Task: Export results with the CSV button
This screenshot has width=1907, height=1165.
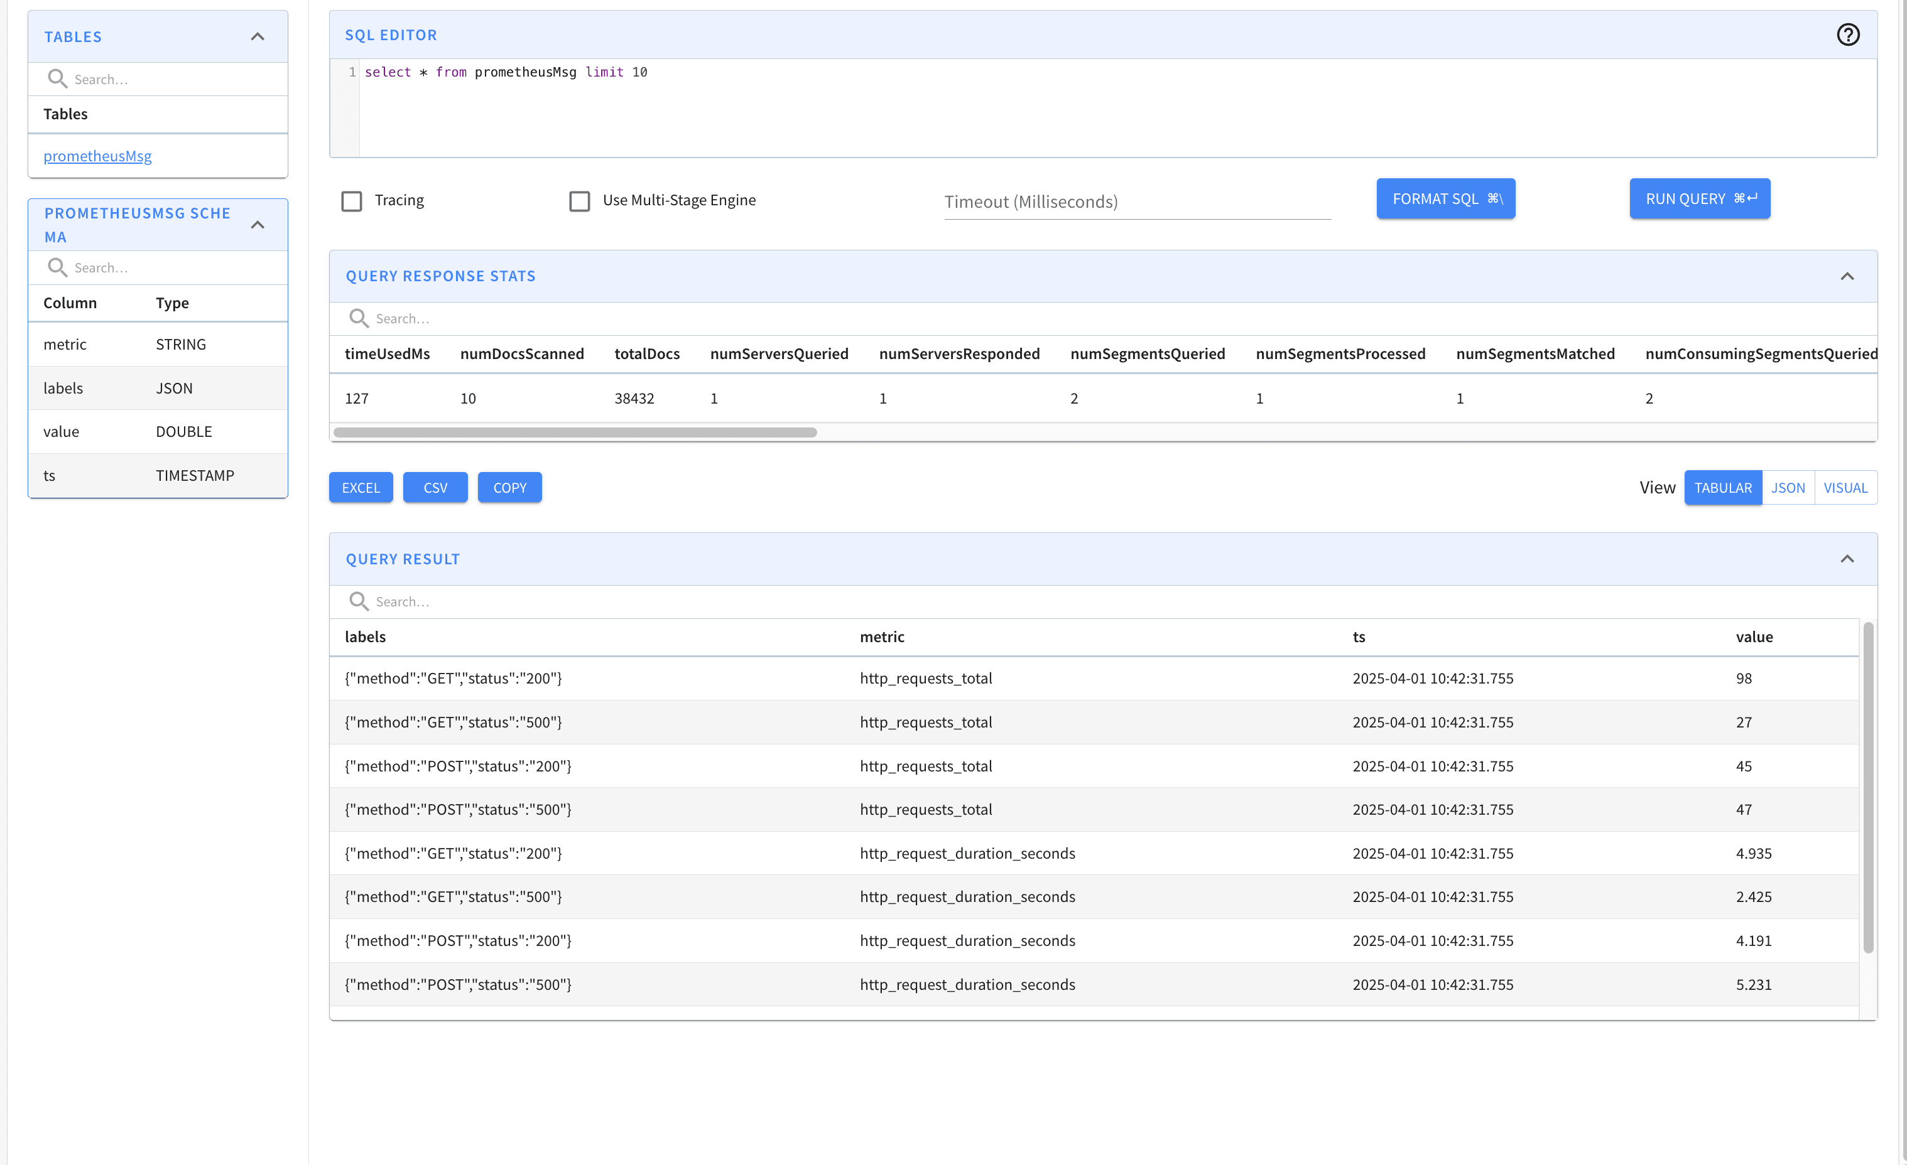Action: coord(435,487)
